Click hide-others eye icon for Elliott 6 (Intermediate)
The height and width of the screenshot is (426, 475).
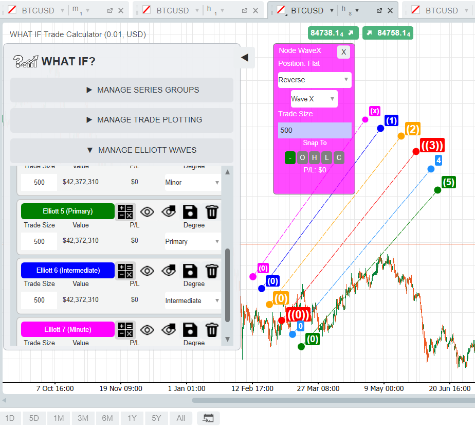(169, 271)
